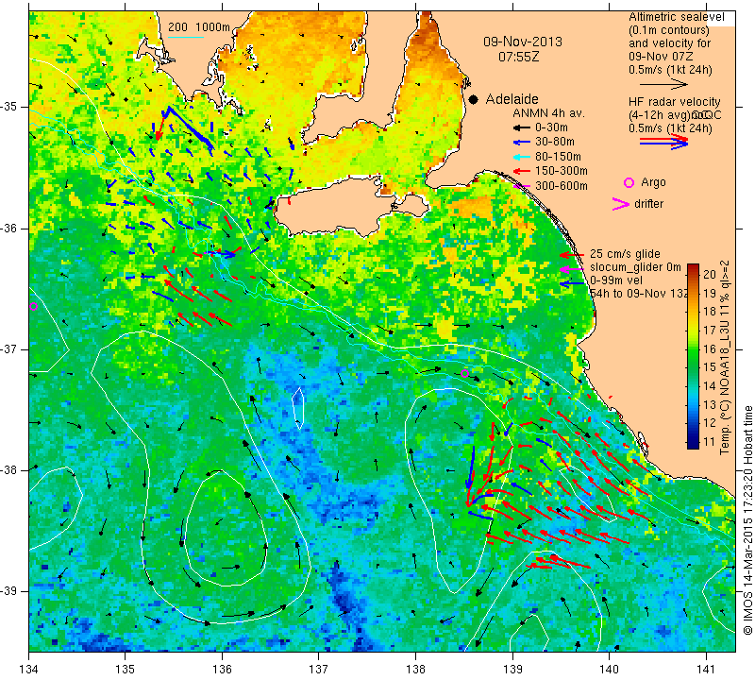Click the black 0-30m legend arrow
This screenshot has width=755, height=680.
tap(522, 127)
